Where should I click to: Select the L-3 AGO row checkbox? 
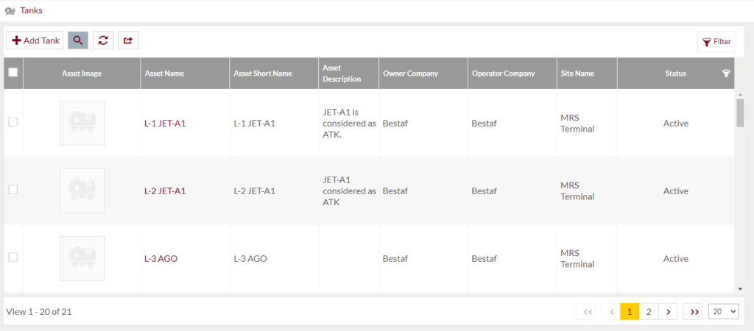coord(13,257)
